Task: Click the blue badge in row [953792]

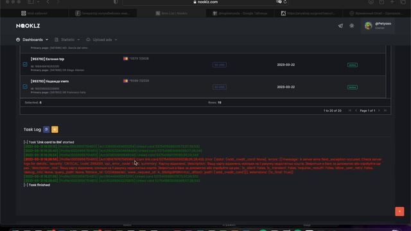Action: (x=220, y=65)
